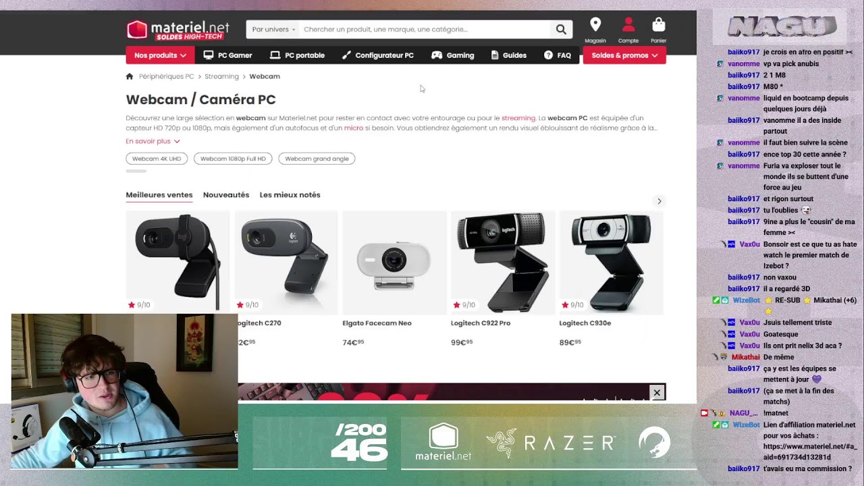Viewport: 864px width, 486px height.
Task: Click the materiel.net sponsor logo in overlay
Action: pos(443,442)
